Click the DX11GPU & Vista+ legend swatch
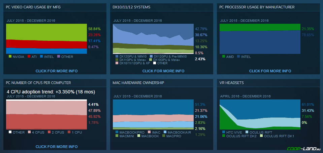The width and height of the screenshot is (323, 153). (x=117, y=60)
